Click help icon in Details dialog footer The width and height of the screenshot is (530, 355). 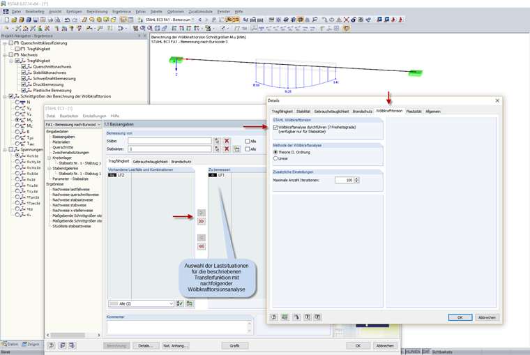(274, 317)
